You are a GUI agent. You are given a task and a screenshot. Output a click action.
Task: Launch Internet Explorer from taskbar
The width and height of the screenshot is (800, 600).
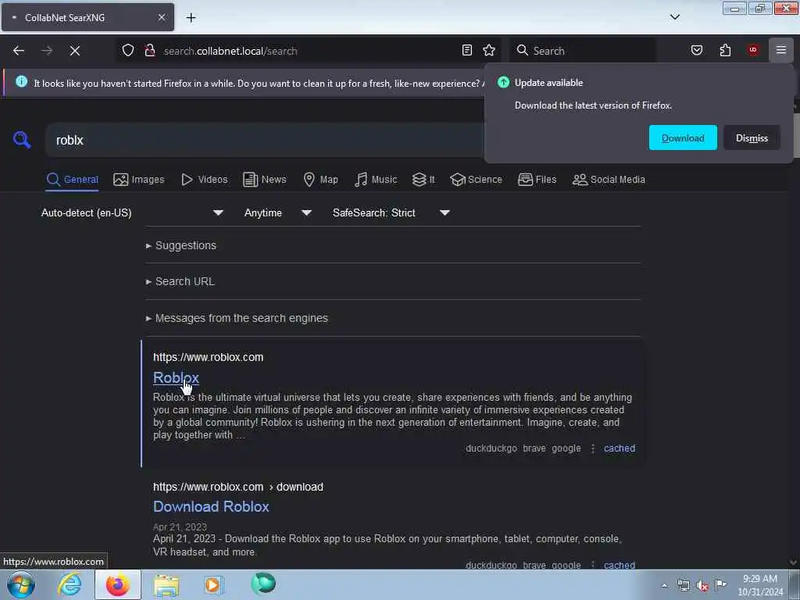70,584
